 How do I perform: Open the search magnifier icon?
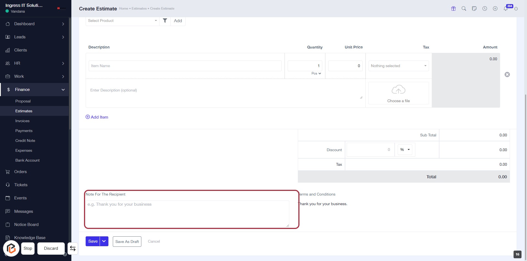[x=464, y=8]
